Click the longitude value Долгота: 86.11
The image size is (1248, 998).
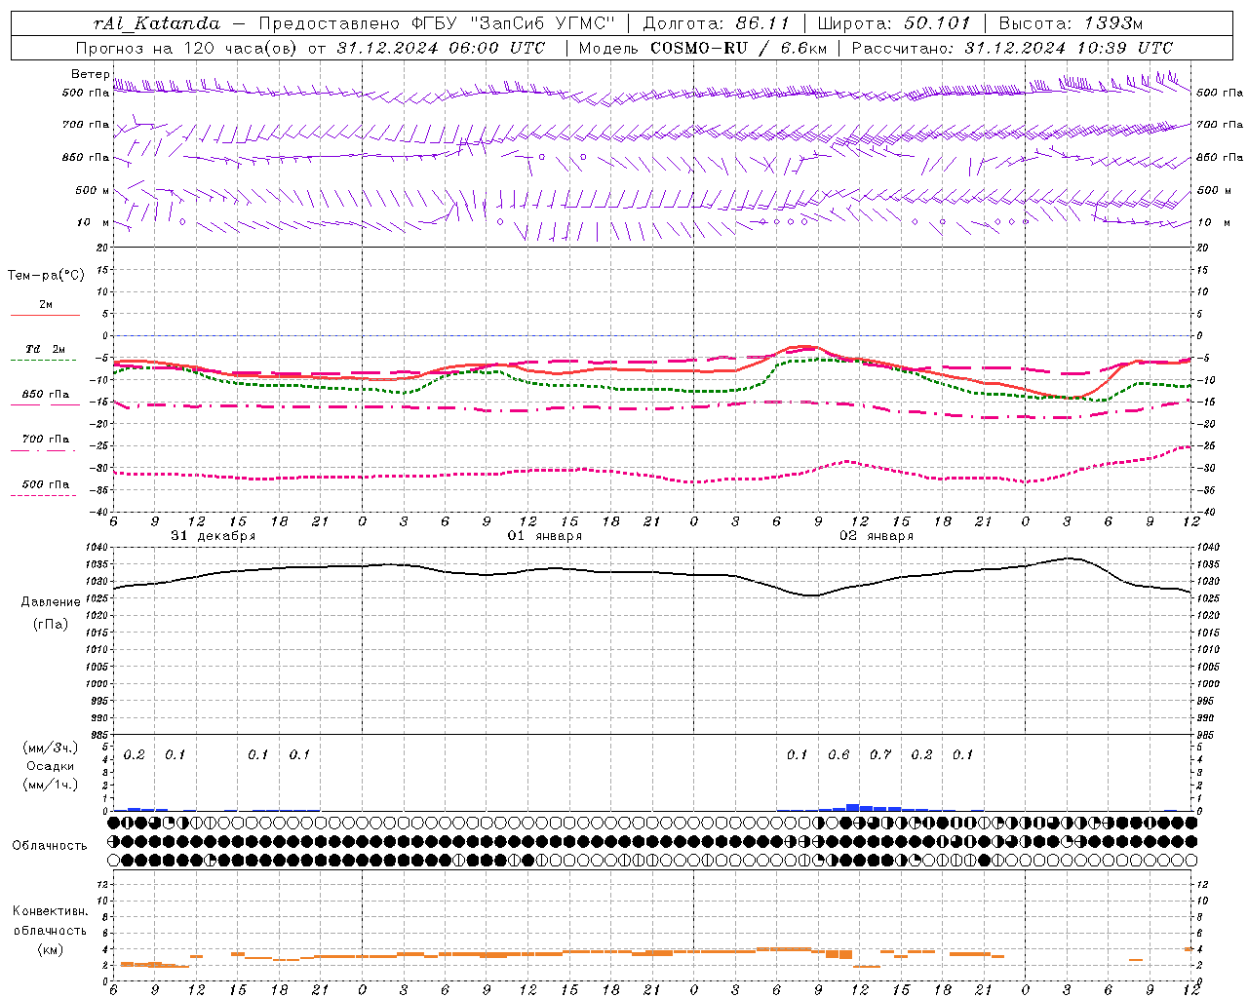point(717,23)
